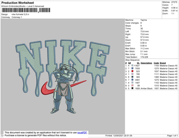The height and width of the screenshot is (138, 179).
Task: Click the barcode under the worksheet title
Action: click(x=26, y=10)
